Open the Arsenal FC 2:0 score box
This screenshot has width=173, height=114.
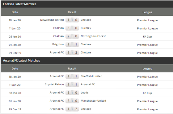tap(72, 101)
